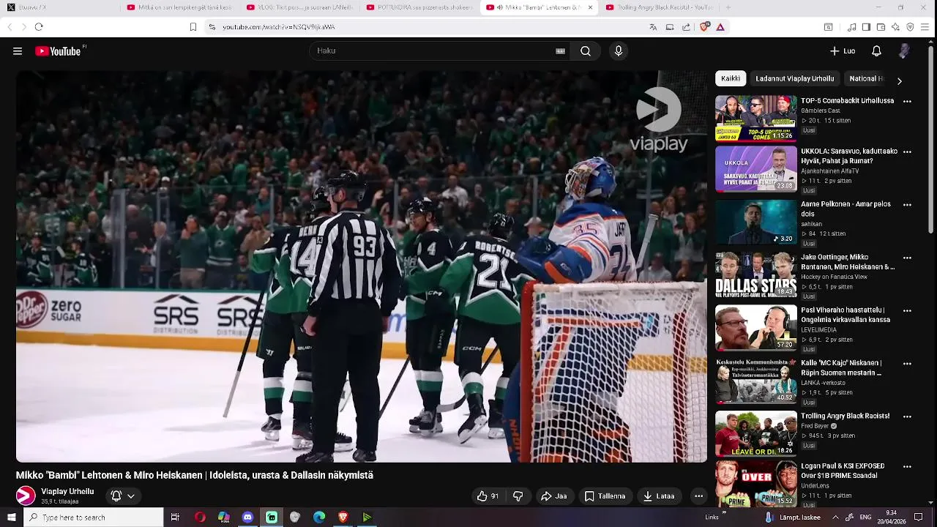Click the youtube.com address bar
The height and width of the screenshot is (527, 937).
(x=425, y=27)
